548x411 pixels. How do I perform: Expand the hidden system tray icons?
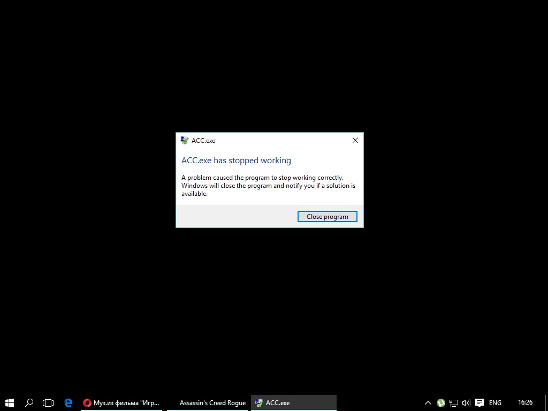pos(428,403)
